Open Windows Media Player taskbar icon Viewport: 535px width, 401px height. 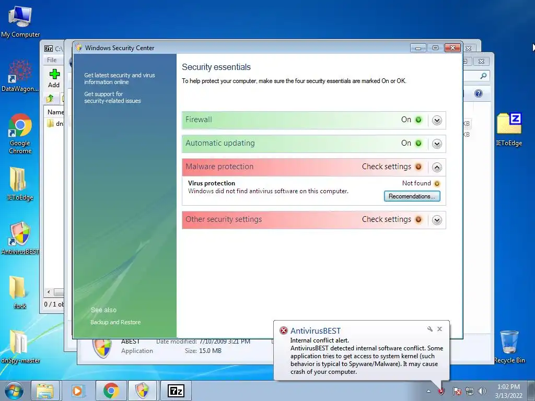[x=77, y=391]
